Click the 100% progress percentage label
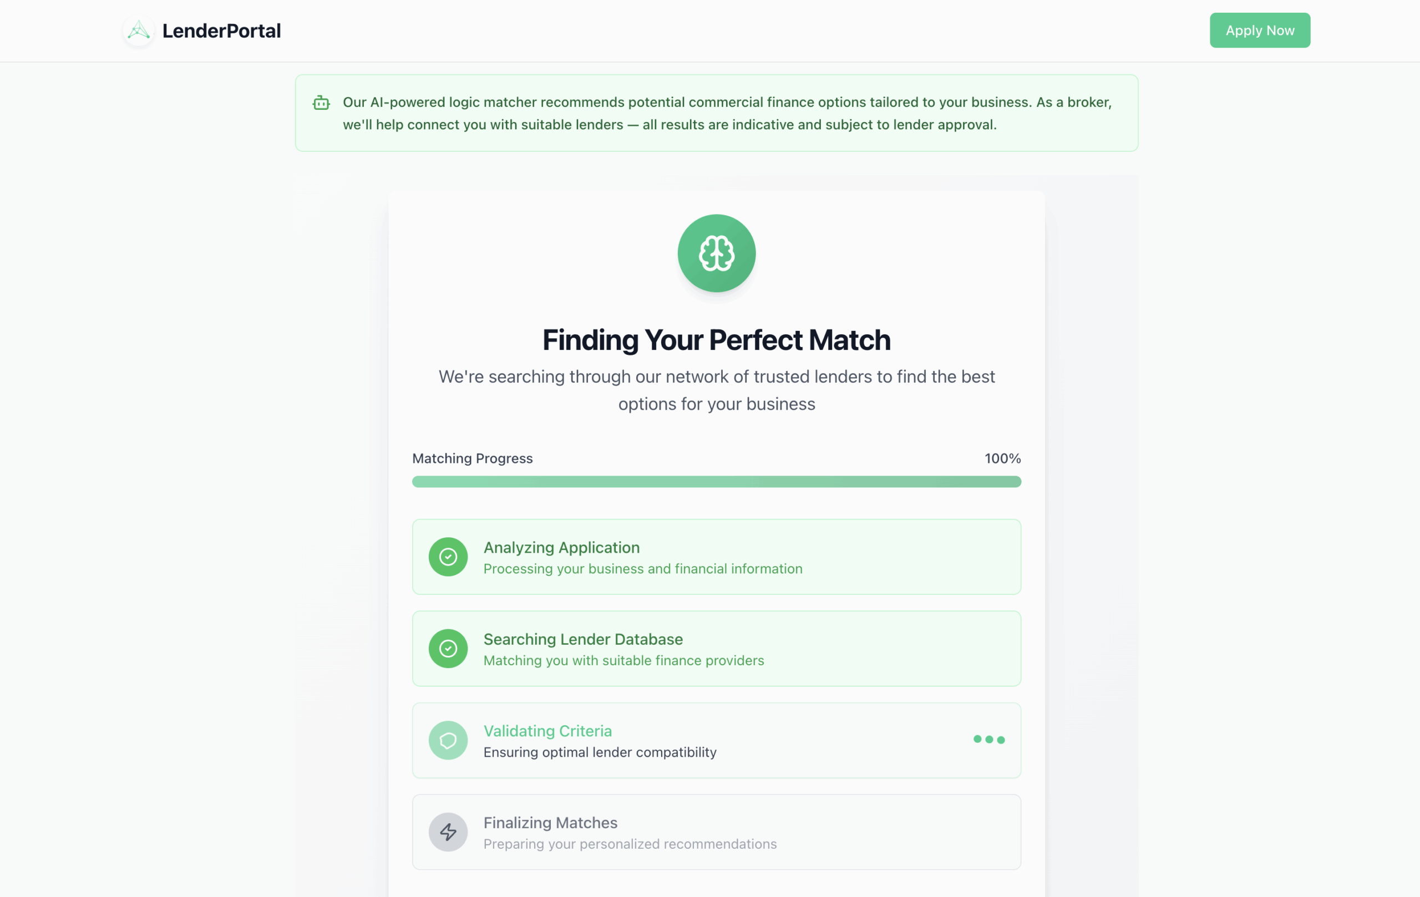This screenshot has width=1420, height=897. pyautogui.click(x=1002, y=458)
